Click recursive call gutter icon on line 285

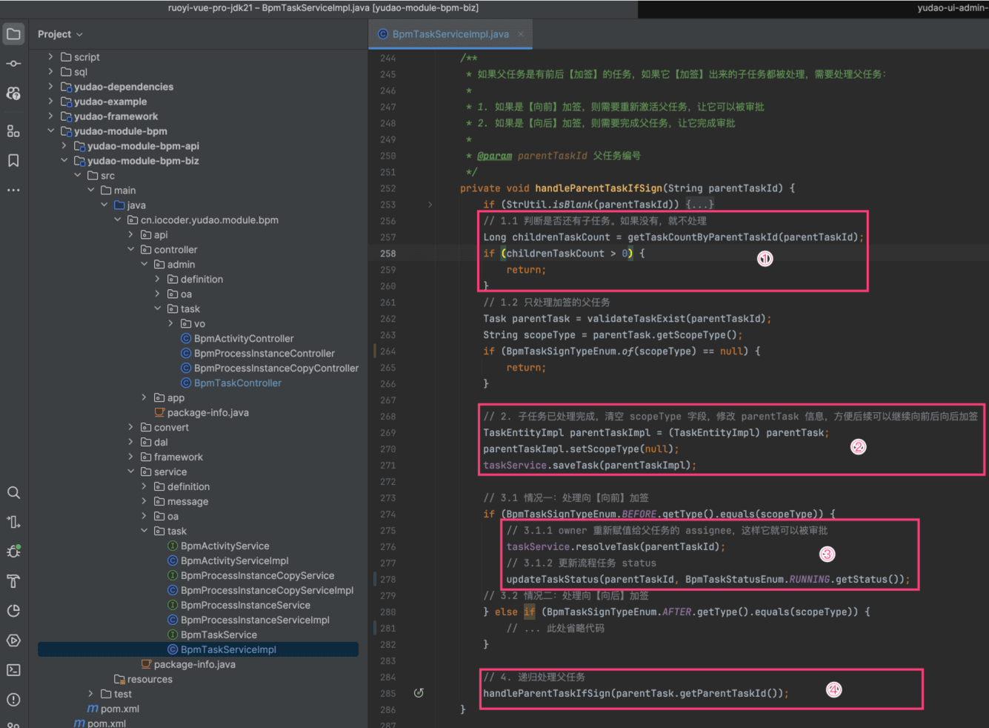(419, 693)
